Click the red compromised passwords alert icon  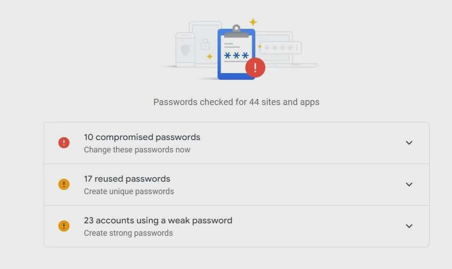63,143
